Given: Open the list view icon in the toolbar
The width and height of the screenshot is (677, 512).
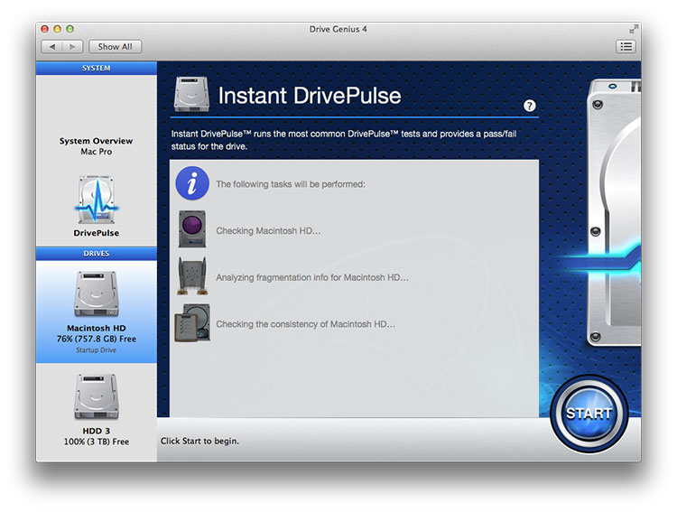Looking at the screenshot, I should click(x=626, y=47).
